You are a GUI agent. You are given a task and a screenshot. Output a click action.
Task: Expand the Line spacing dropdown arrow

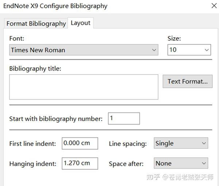click(x=203, y=143)
